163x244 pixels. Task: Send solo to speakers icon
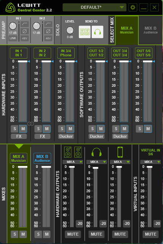85,32
